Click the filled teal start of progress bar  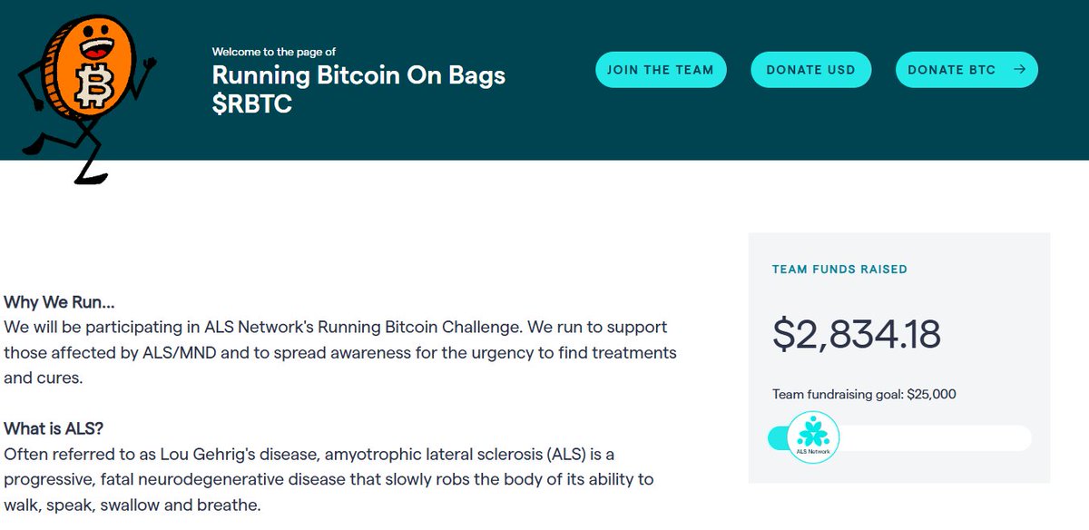coord(777,438)
